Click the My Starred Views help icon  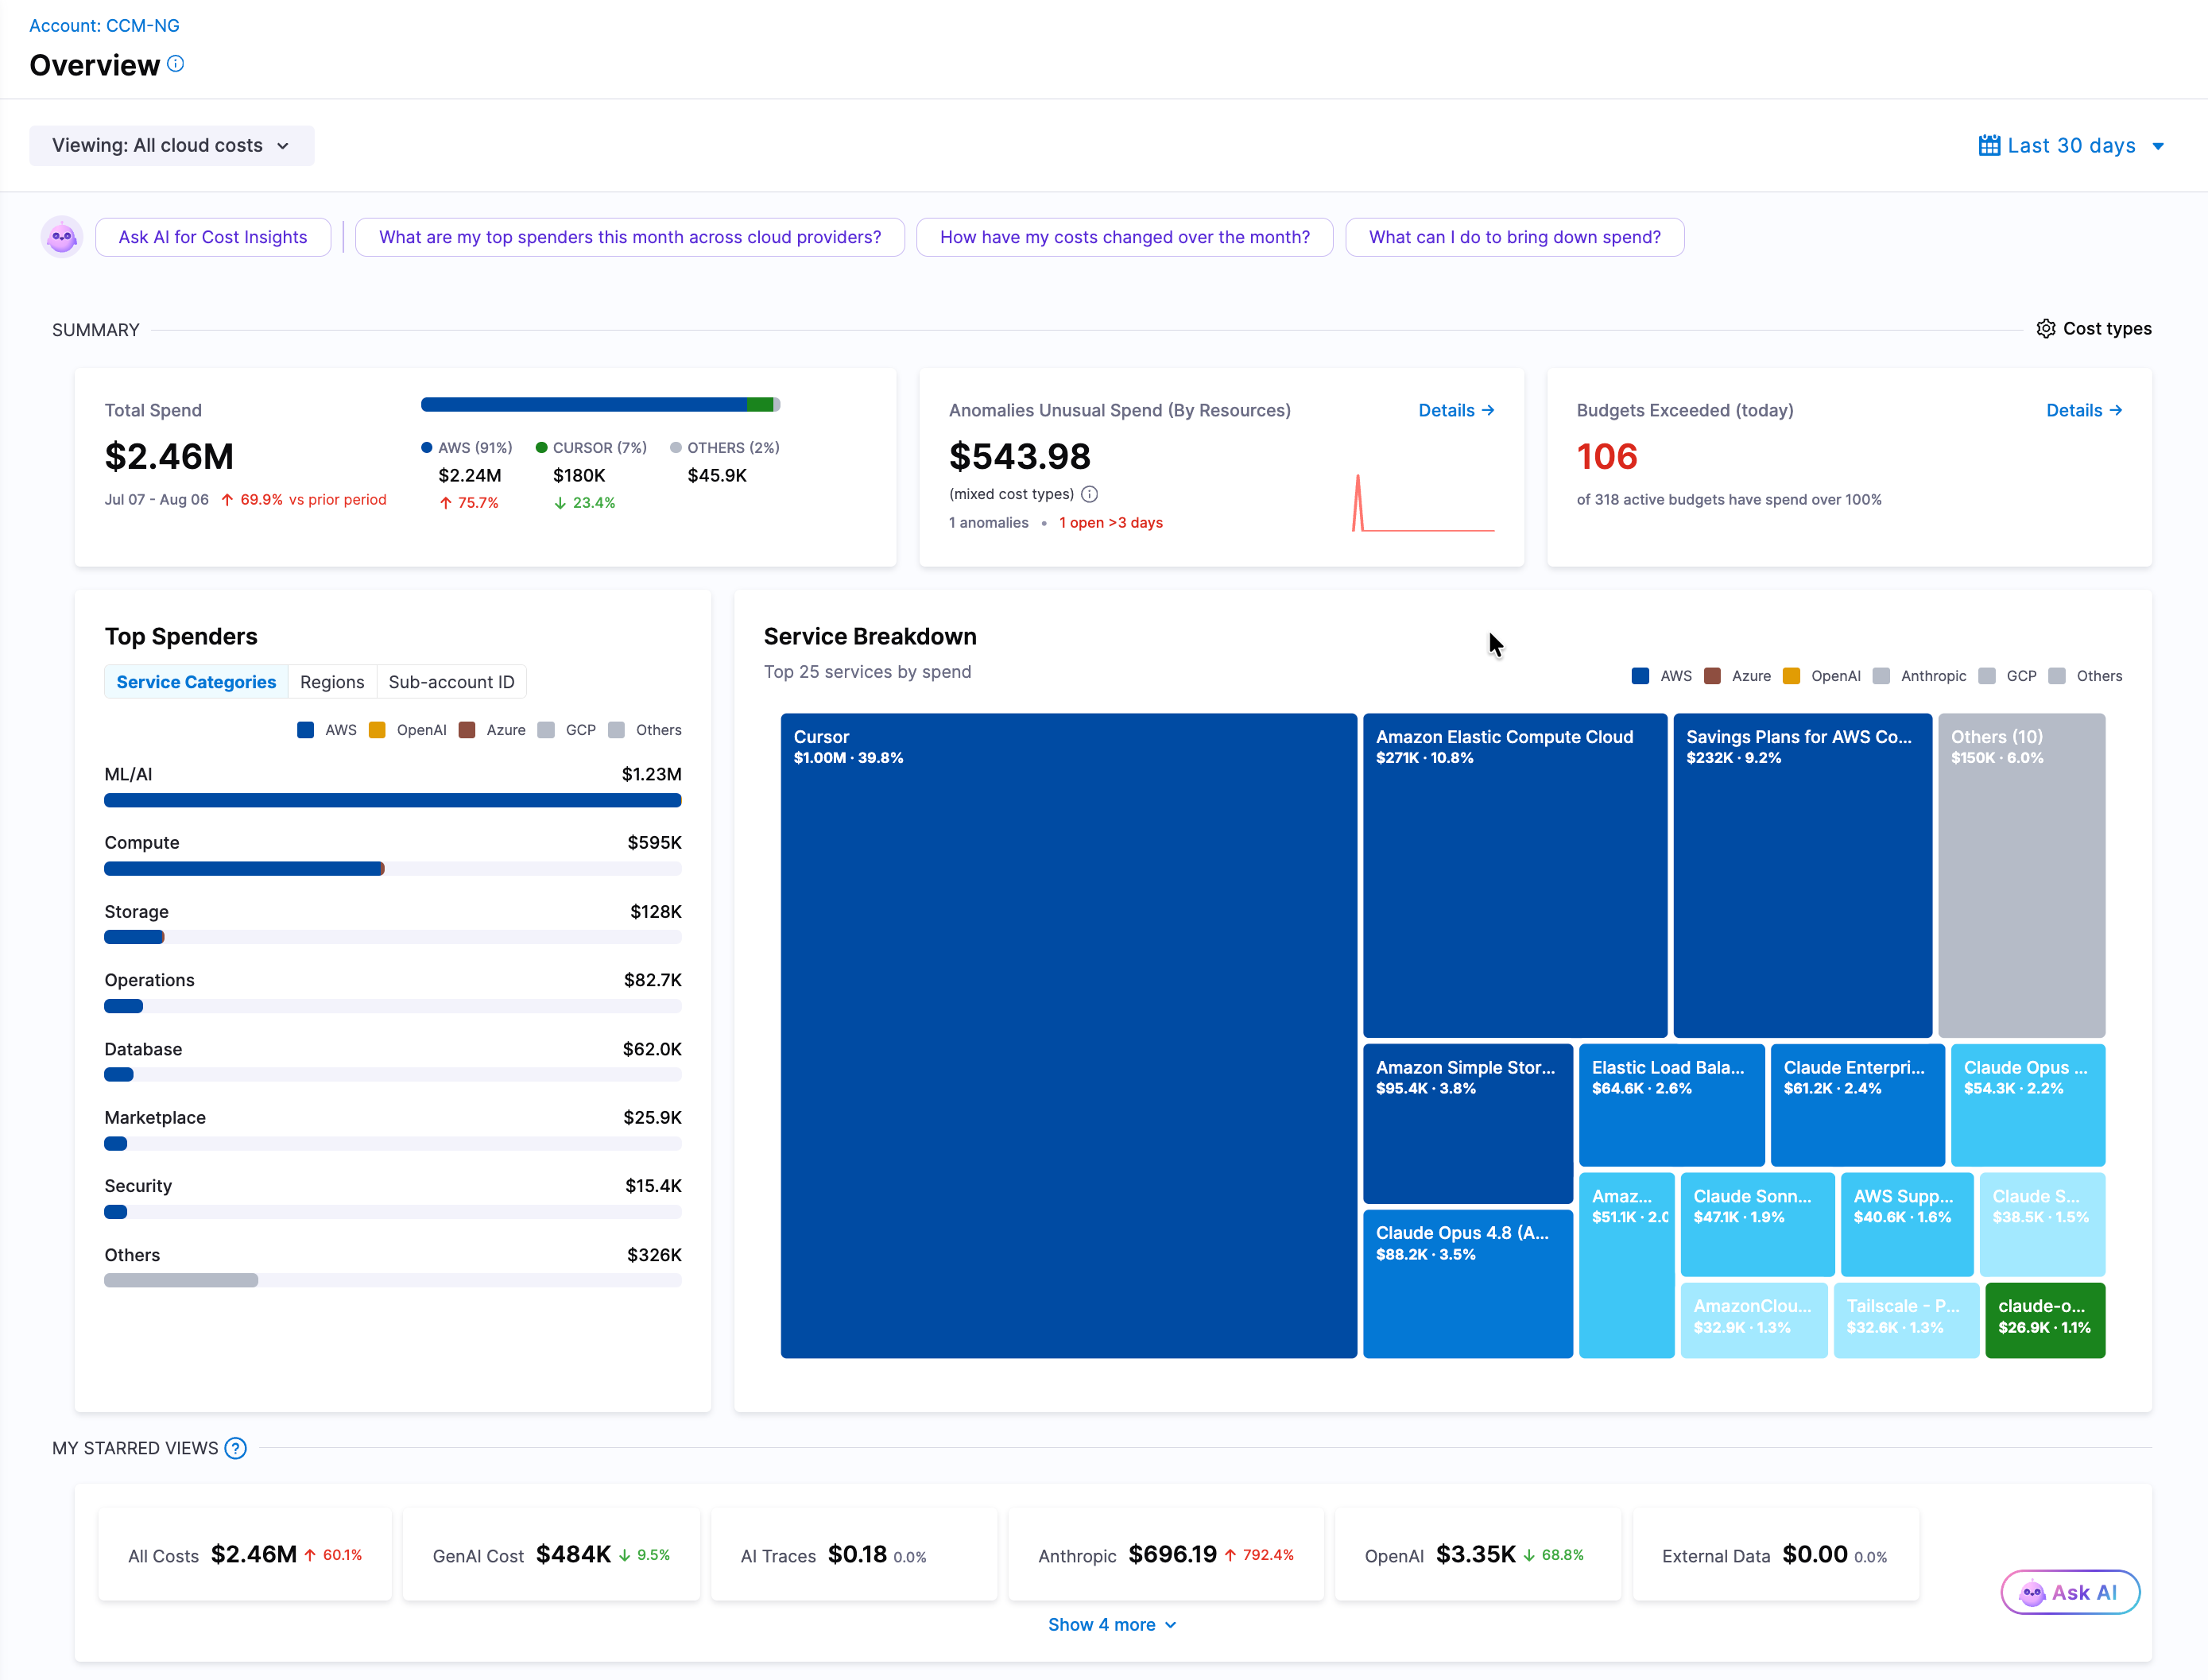click(236, 1448)
